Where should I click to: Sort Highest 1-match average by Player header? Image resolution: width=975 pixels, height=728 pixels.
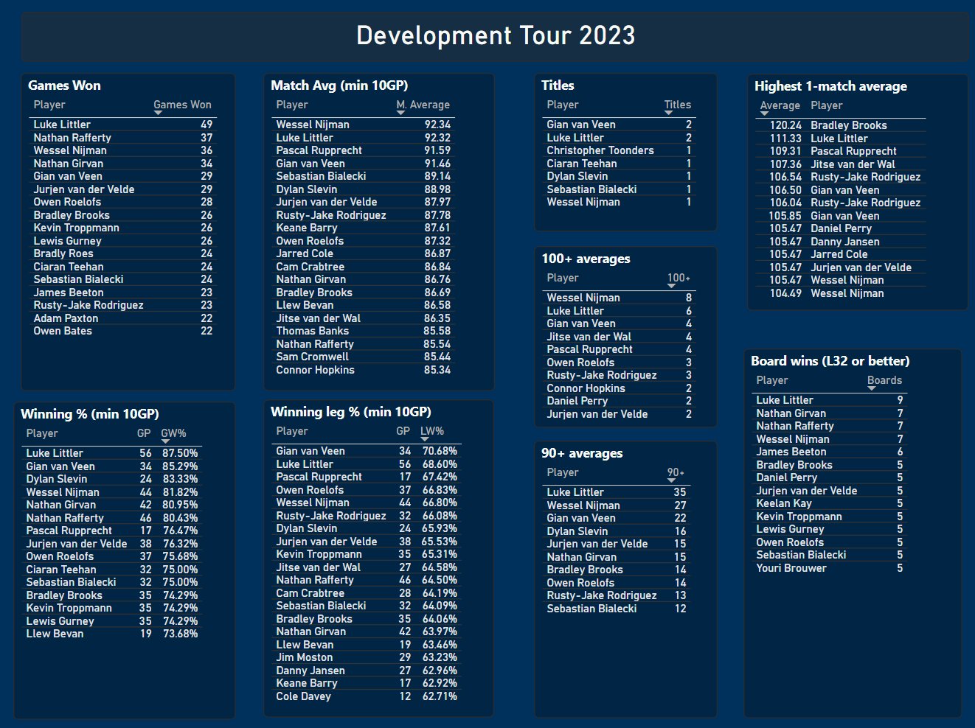point(827,105)
